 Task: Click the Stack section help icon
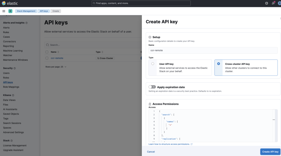click(x=12, y=141)
